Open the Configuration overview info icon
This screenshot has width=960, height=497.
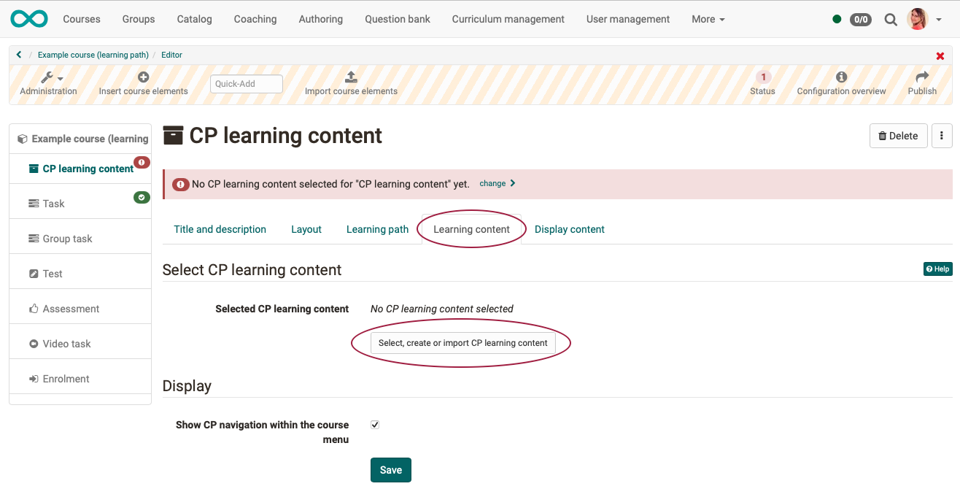841,77
